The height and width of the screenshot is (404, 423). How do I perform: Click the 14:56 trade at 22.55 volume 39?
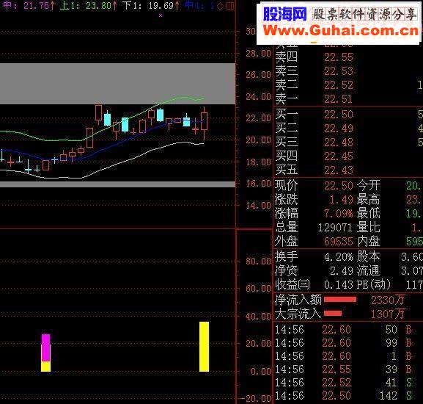(343, 369)
